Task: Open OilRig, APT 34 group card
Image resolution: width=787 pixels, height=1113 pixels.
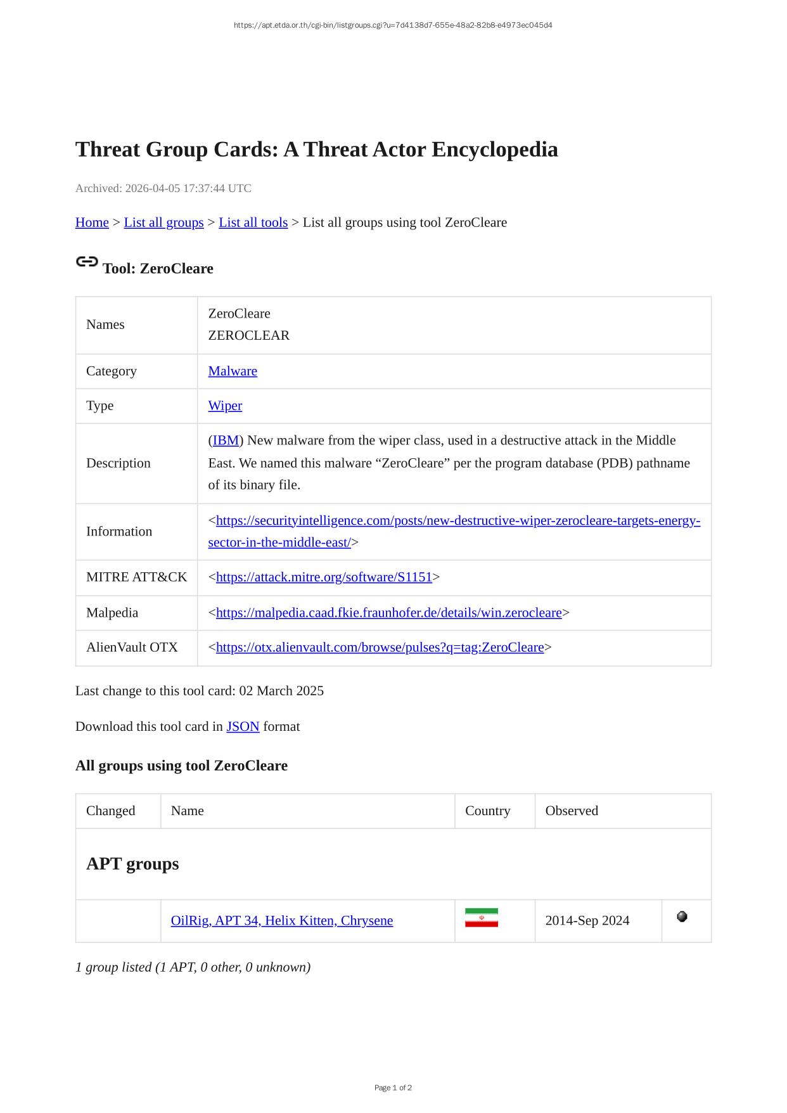Action: pos(281,921)
